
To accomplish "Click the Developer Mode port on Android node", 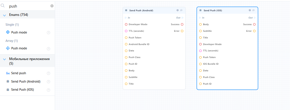I will 126,24.
